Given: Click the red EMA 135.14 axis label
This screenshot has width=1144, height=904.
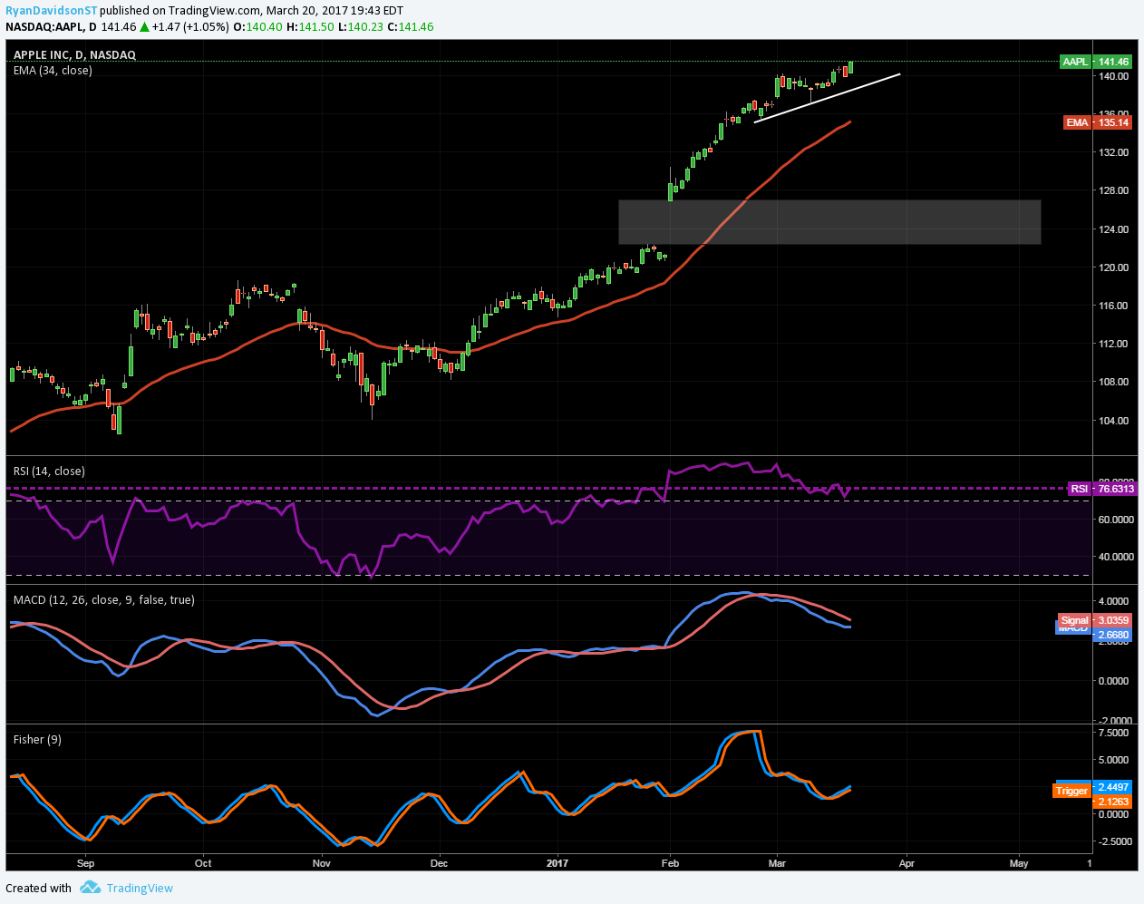Looking at the screenshot, I should [1097, 122].
